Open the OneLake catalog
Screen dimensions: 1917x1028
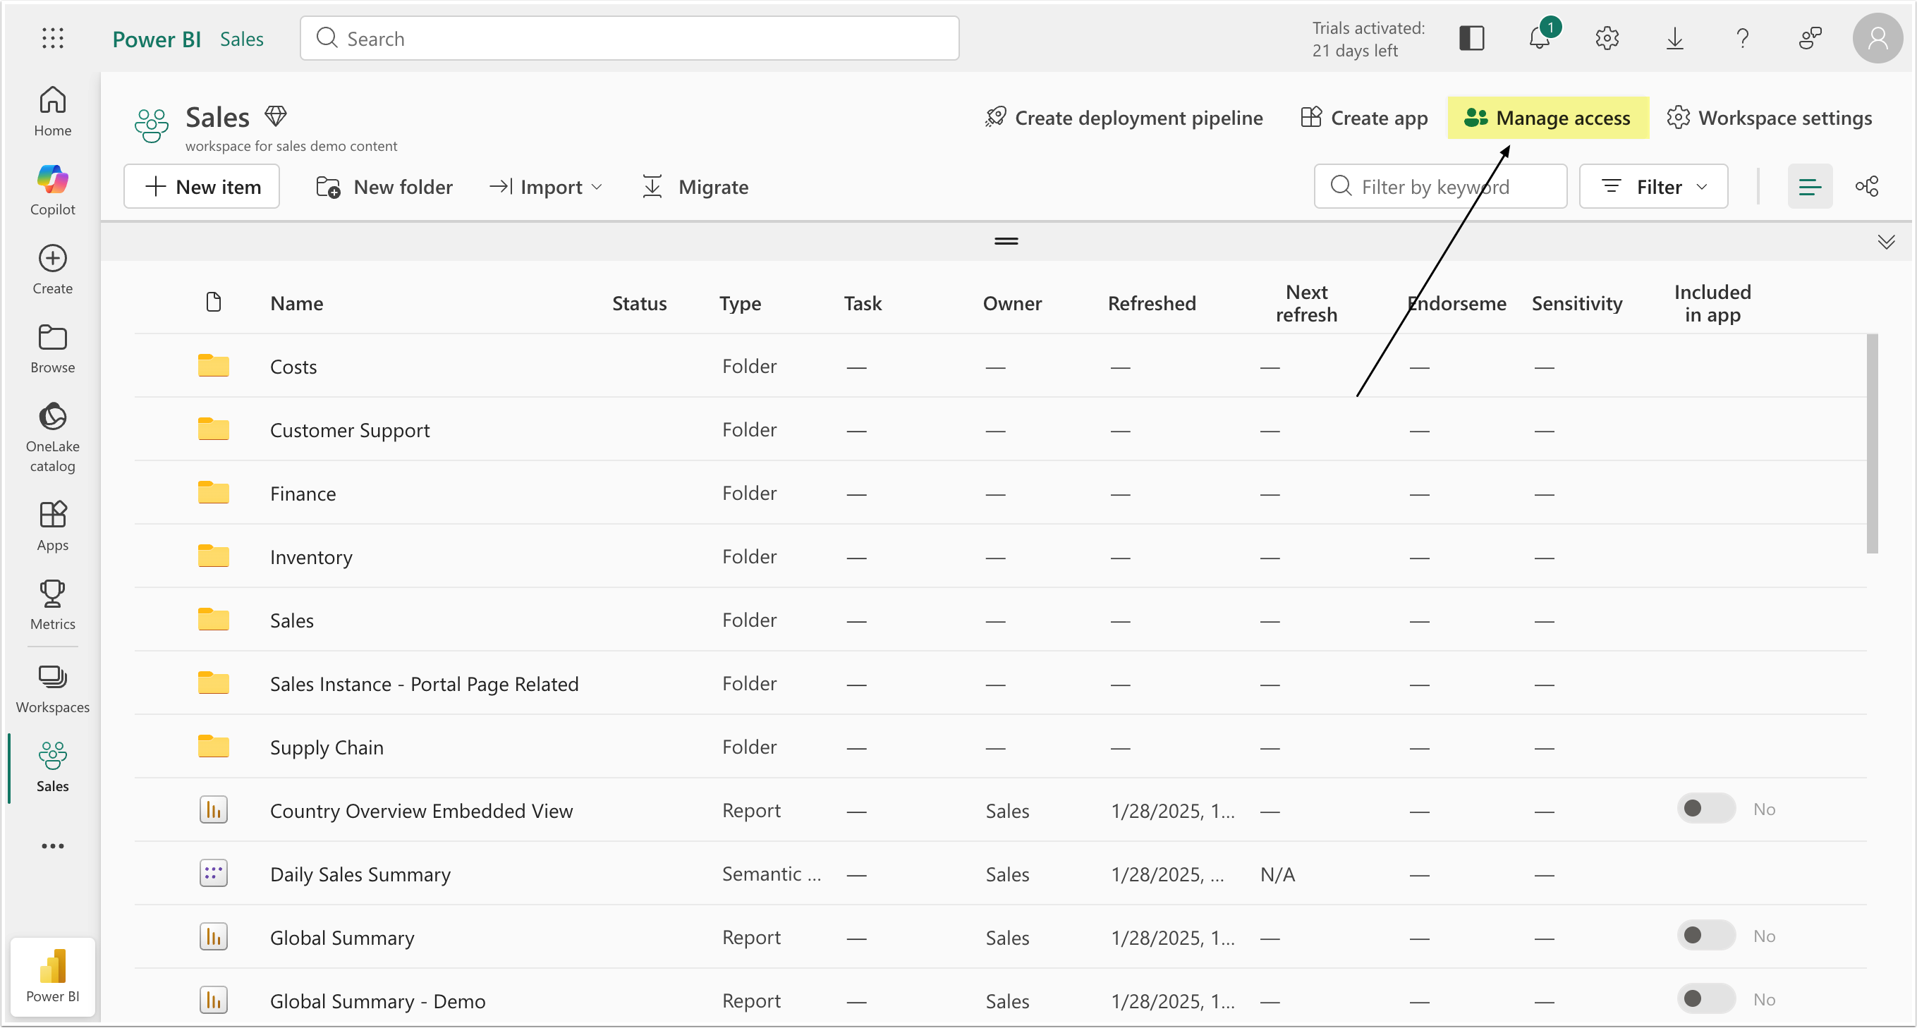coord(52,436)
